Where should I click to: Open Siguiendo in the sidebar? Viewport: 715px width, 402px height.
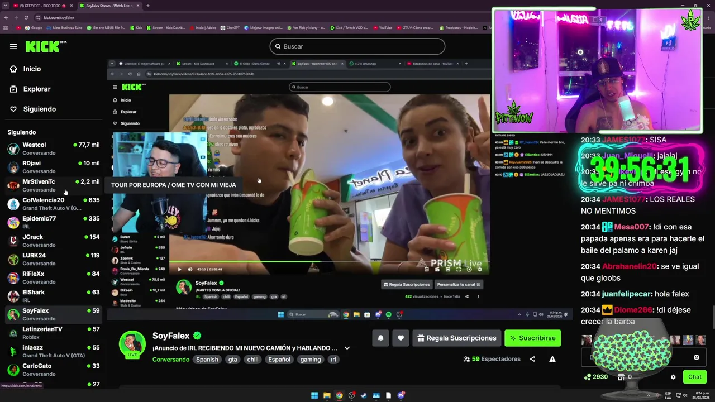[39, 109]
